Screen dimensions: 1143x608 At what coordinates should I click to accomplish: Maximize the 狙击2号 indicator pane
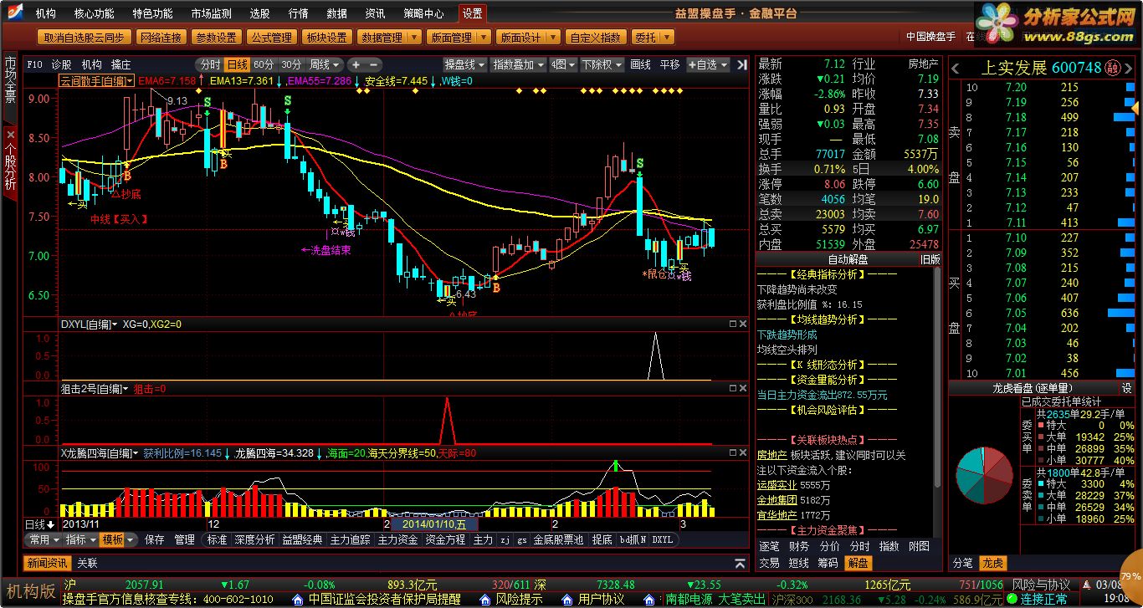point(732,389)
